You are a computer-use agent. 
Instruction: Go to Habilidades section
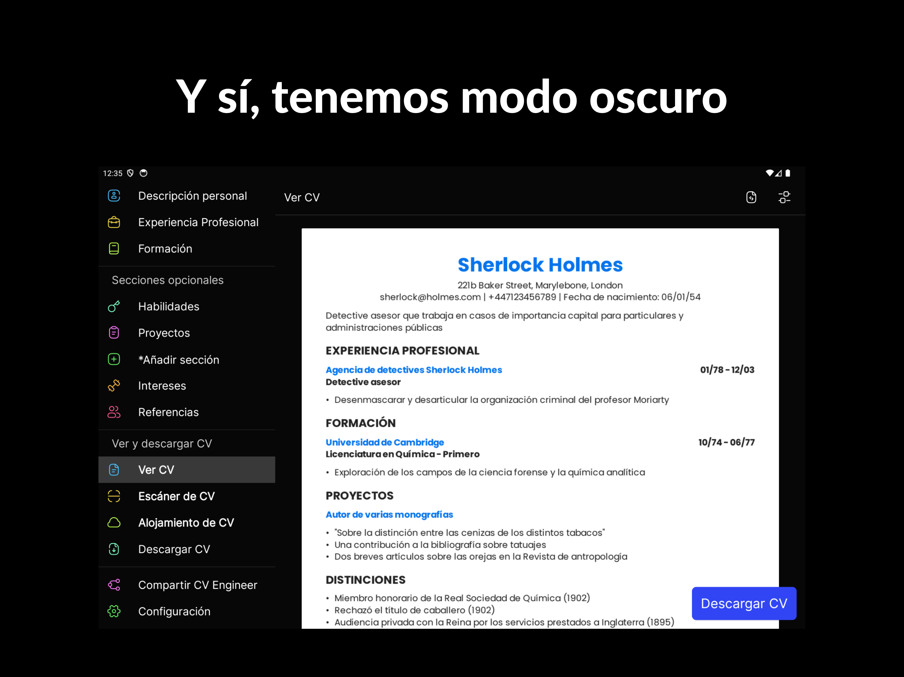tap(187, 306)
